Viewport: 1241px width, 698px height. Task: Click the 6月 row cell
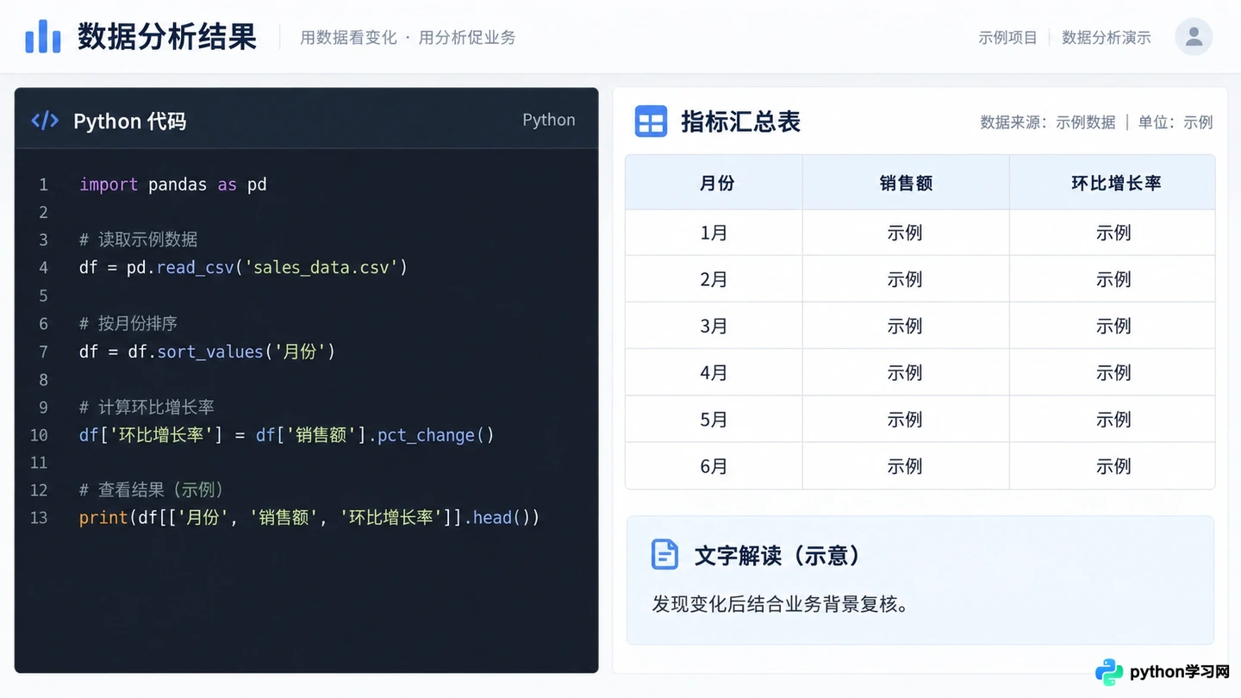[x=714, y=466]
